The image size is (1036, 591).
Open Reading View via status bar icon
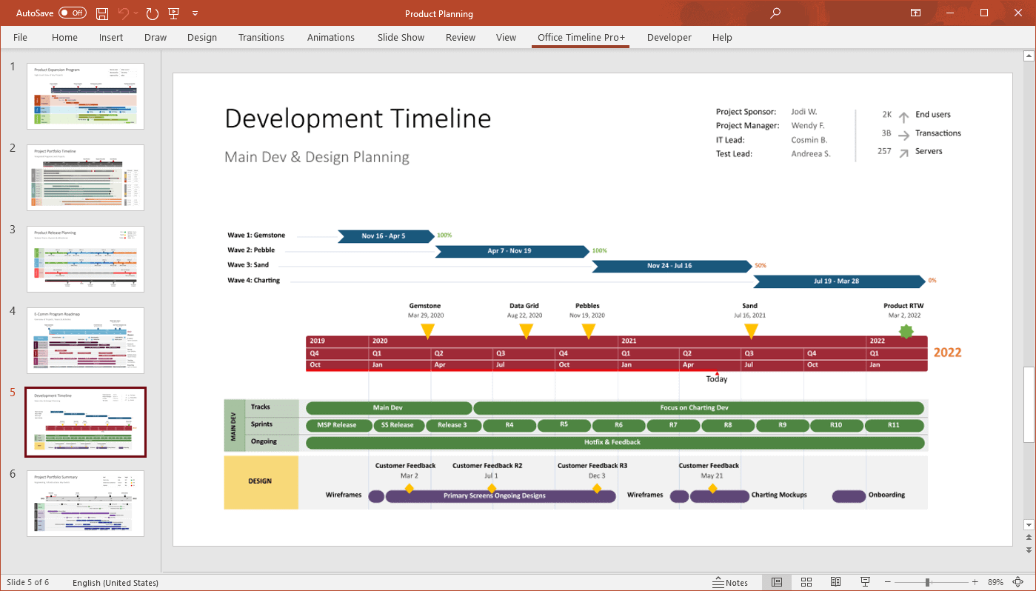click(x=836, y=582)
